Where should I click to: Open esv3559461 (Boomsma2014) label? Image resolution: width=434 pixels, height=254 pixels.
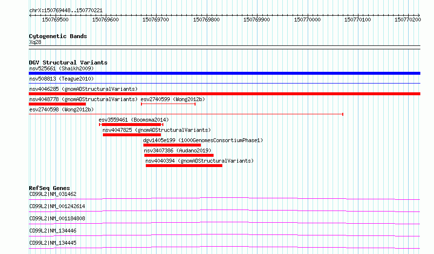(x=134, y=120)
